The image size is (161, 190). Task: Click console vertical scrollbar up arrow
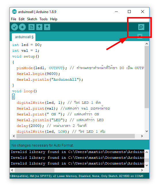click(x=147, y=152)
